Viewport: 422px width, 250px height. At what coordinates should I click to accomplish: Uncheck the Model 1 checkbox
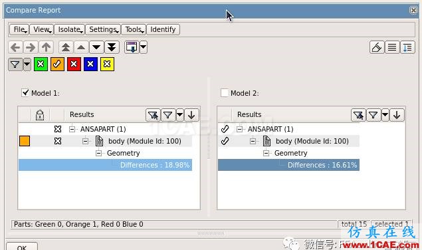click(25, 93)
